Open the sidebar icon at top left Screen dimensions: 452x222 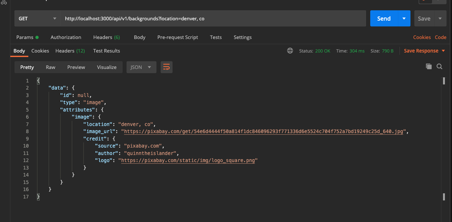pos(4,2)
